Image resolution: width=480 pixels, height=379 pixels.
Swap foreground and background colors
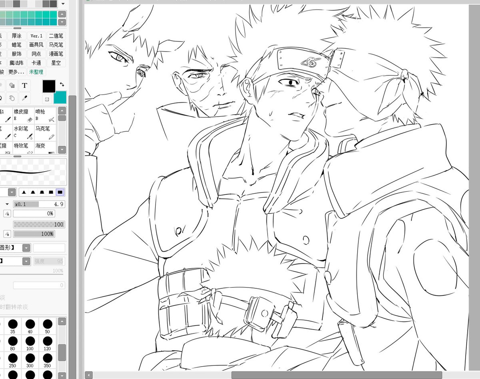click(x=62, y=84)
